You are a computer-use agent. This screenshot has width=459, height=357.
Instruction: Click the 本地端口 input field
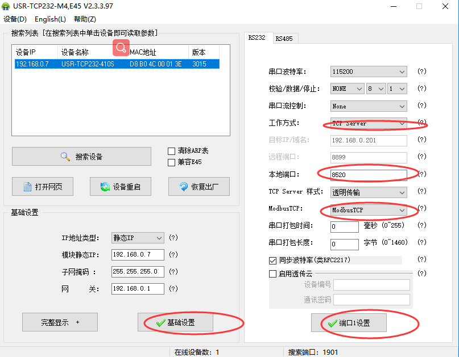(368, 174)
